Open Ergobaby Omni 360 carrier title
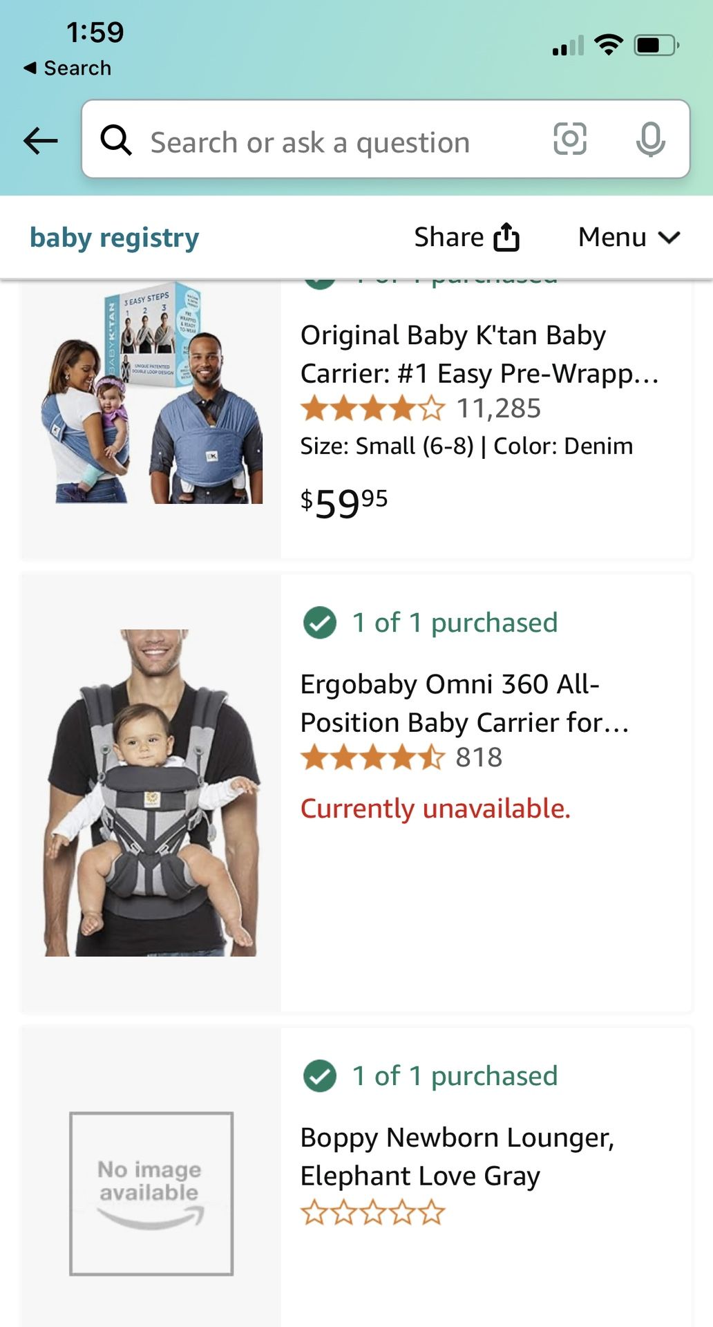The image size is (713, 1327). coord(464,703)
